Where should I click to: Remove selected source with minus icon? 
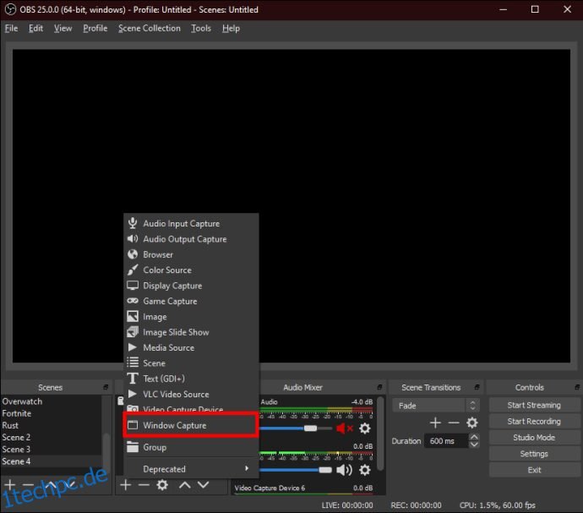coord(144,485)
